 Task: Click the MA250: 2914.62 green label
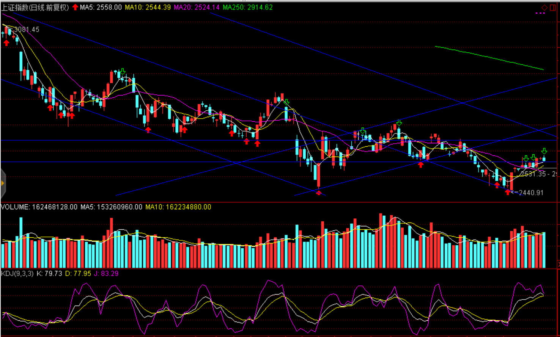[x=247, y=7]
